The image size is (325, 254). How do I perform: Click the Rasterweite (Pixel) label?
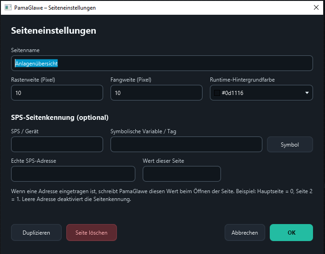coord(33,80)
